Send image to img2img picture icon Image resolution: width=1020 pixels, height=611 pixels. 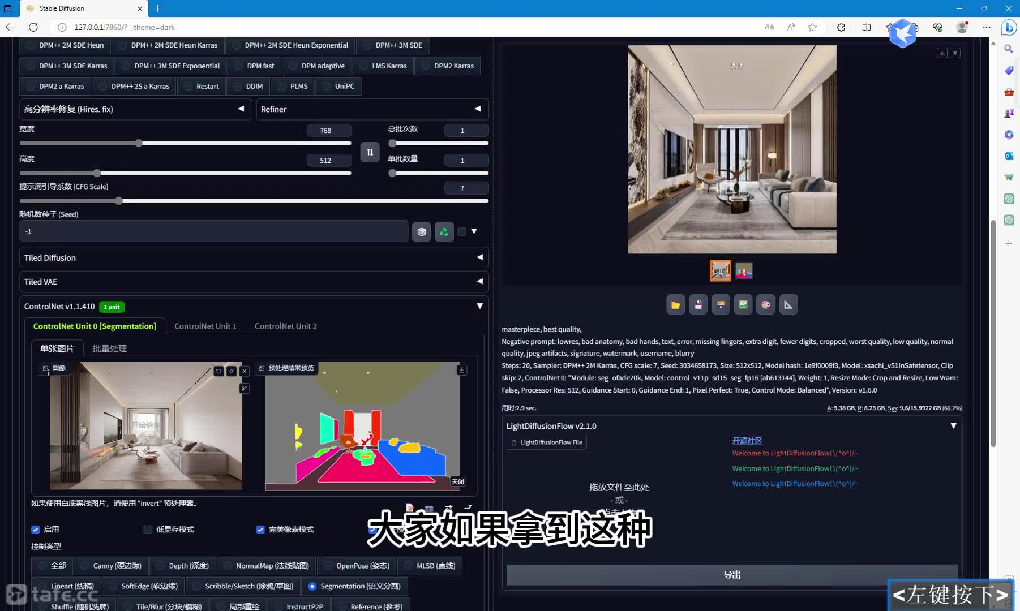pyautogui.click(x=743, y=304)
